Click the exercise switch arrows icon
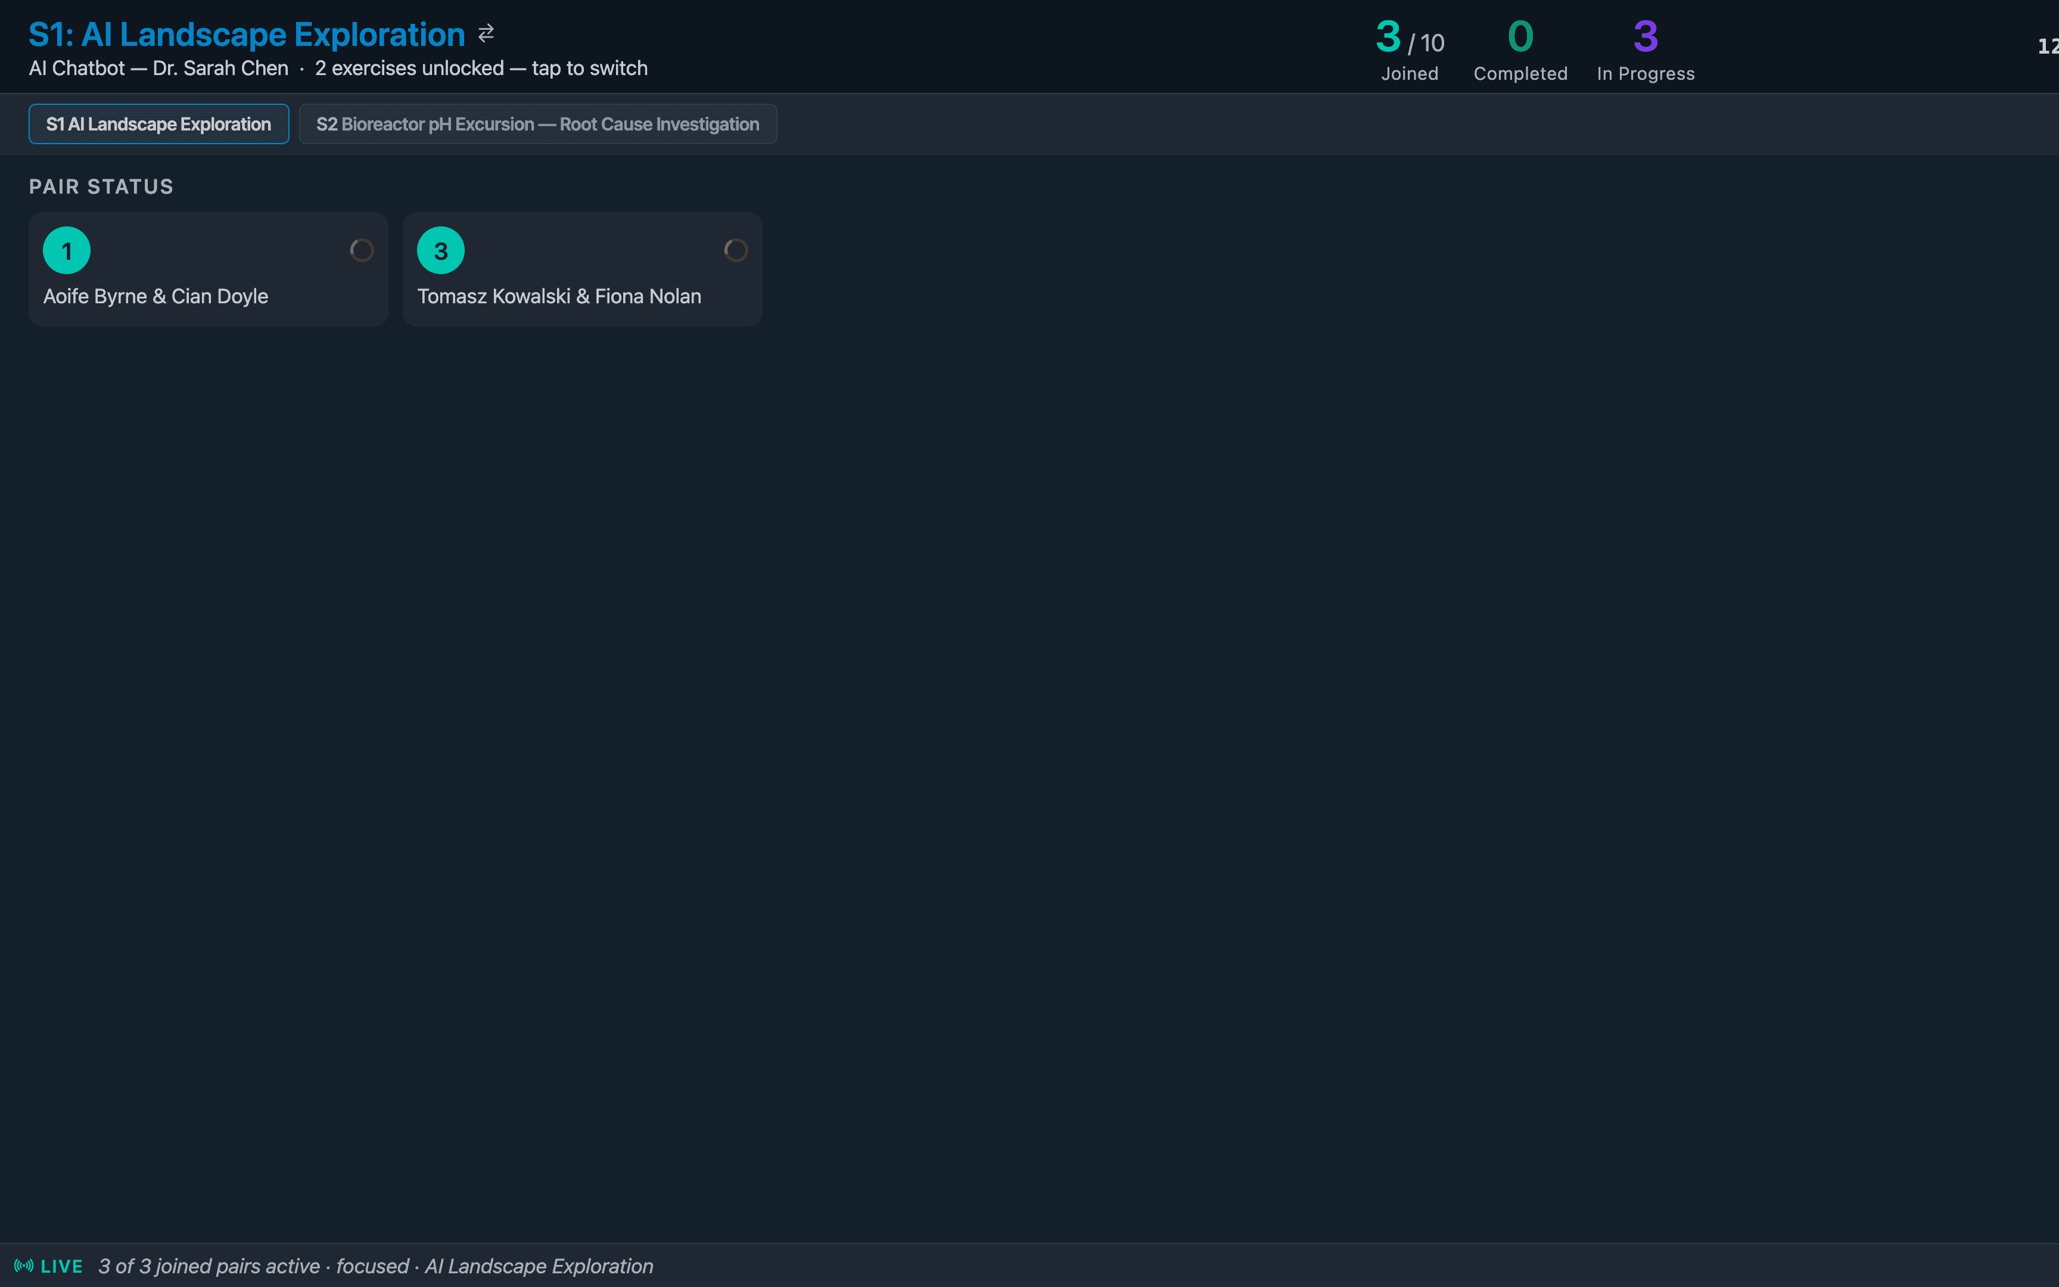 486,33
